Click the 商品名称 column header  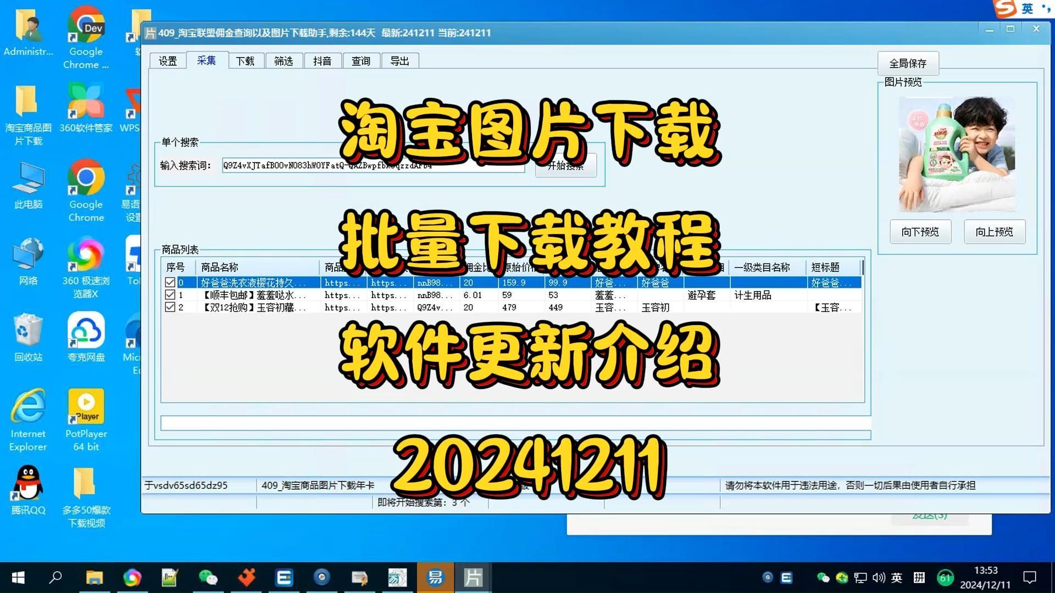(257, 267)
